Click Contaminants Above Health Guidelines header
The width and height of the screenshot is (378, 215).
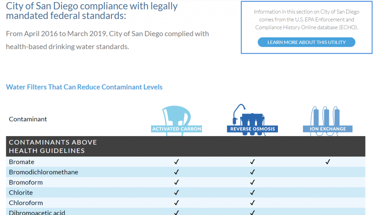53,146
